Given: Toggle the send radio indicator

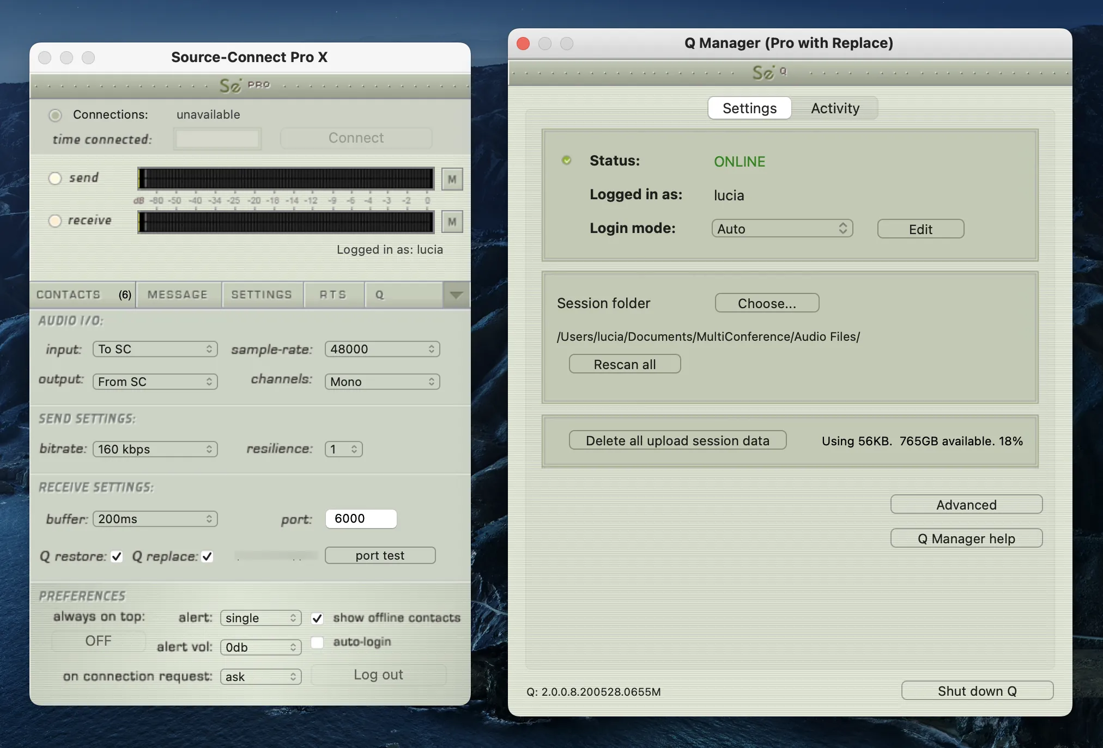Looking at the screenshot, I should [x=55, y=178].
